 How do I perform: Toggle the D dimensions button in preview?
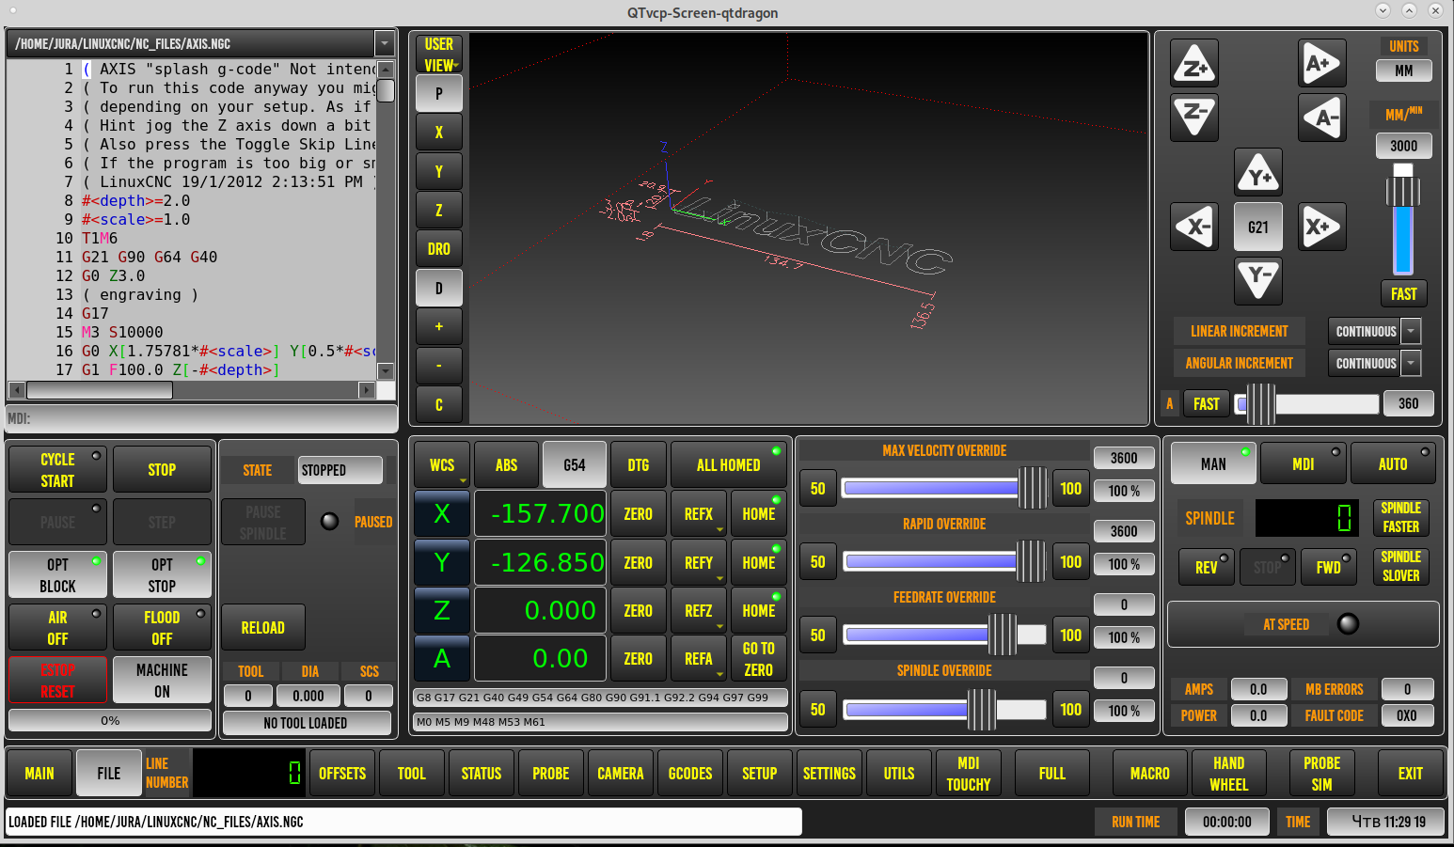[438, 289]
